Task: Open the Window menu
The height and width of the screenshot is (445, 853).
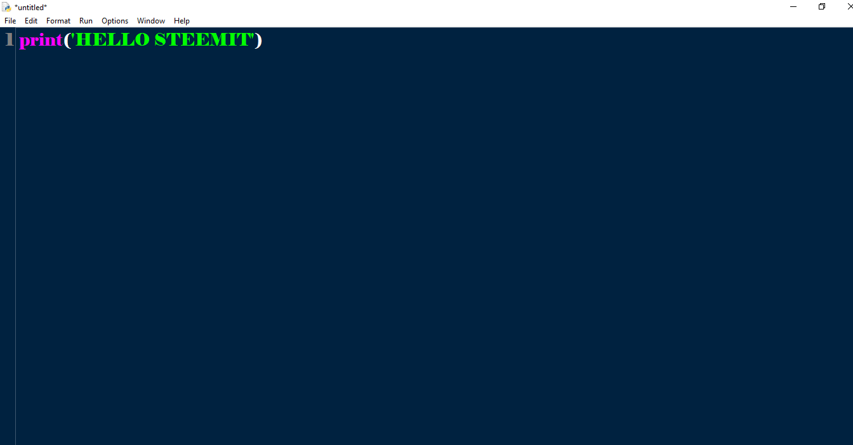Action: [x=151, y=21]
